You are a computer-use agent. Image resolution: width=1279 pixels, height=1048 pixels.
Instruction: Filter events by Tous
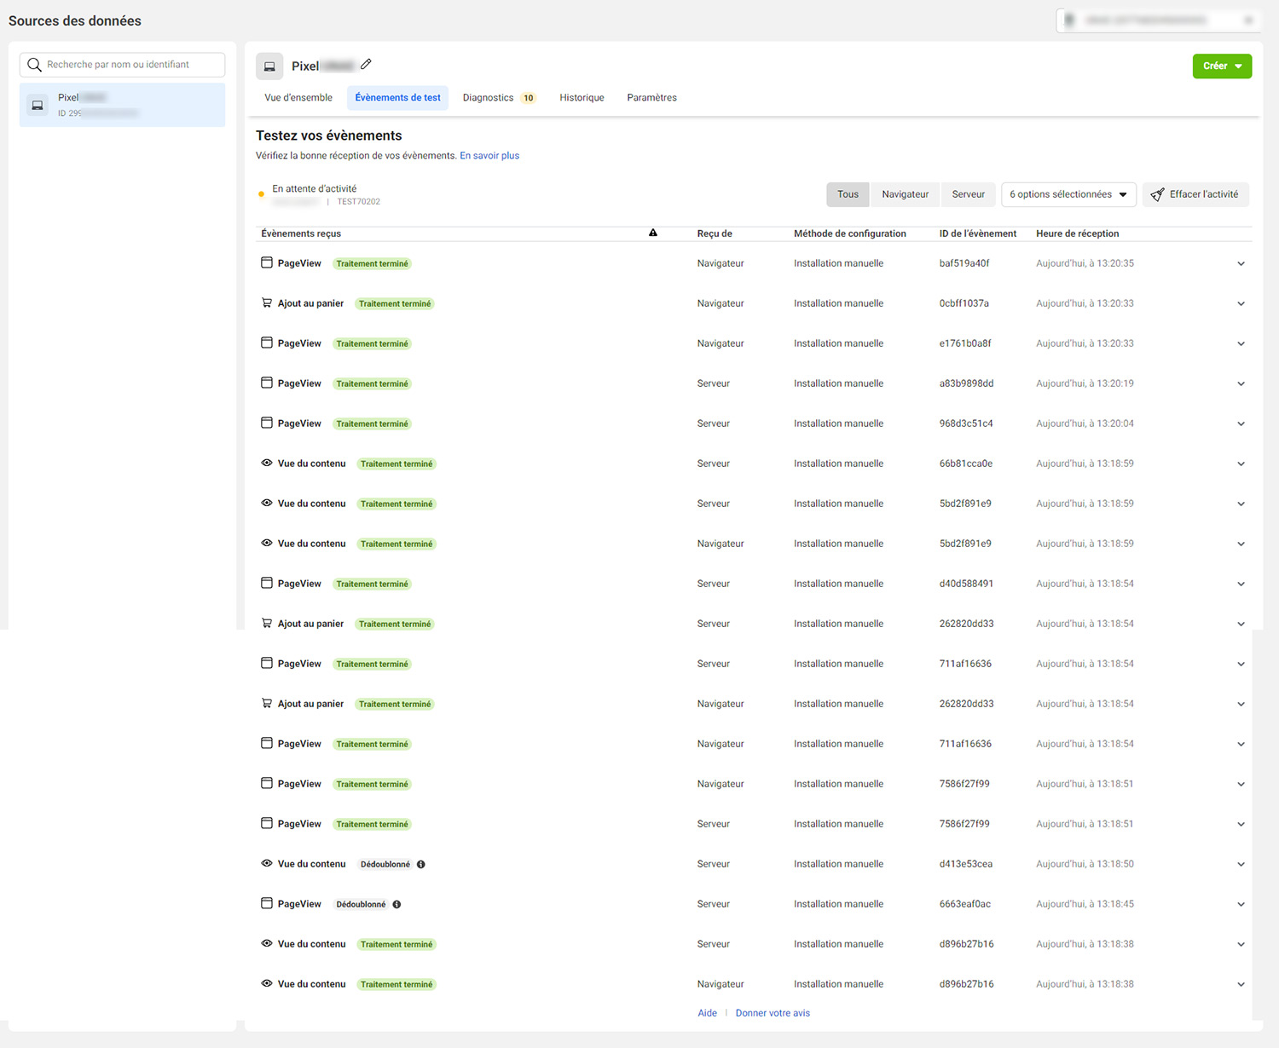pos(848,194)
